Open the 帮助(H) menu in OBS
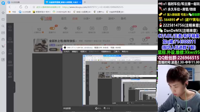 point(125,52)
